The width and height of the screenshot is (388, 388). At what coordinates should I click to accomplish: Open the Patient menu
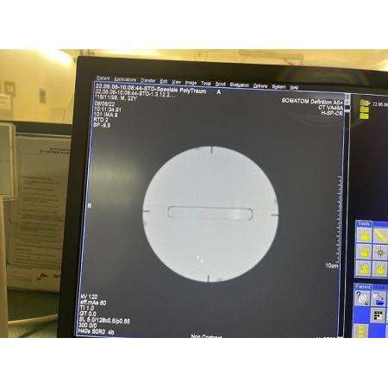point(103,78)
